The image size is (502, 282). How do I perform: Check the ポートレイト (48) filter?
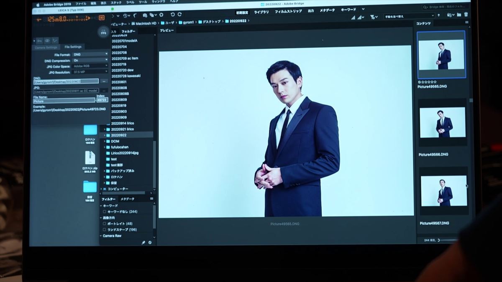click(x=105, y=224)
